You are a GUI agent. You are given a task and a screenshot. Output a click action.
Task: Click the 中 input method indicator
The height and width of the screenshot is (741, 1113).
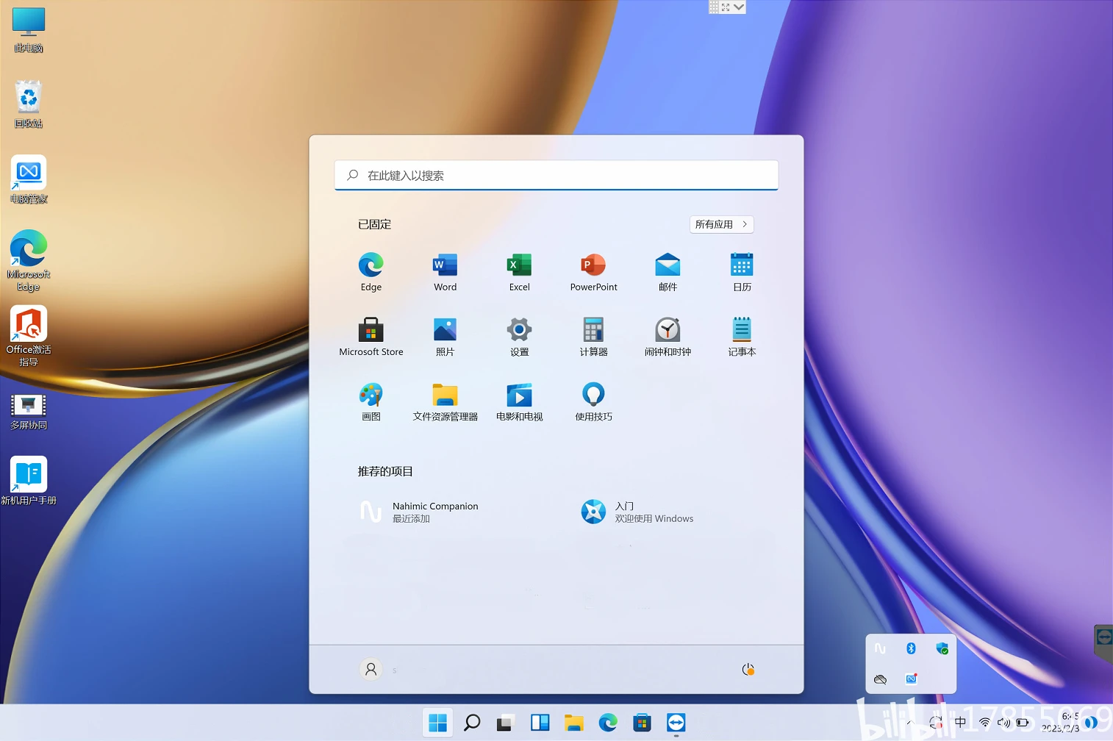click(960, 723)
